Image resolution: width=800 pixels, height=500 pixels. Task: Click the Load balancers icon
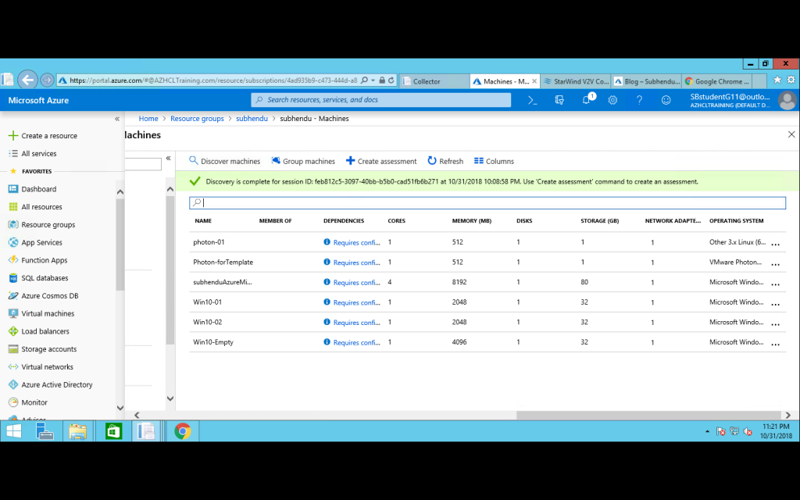point(13,331)
